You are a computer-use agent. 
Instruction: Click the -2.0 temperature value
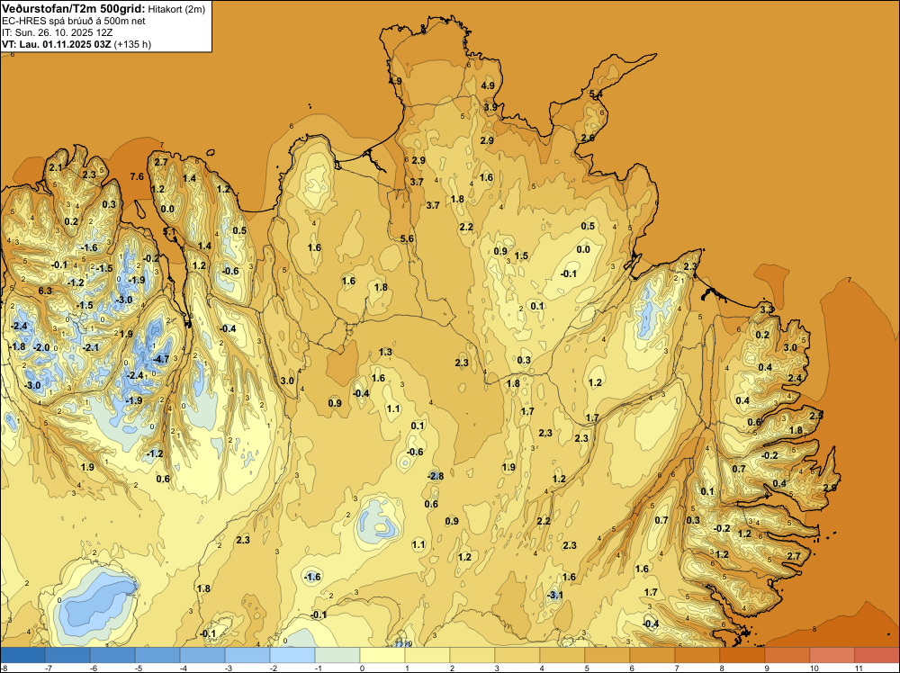coord(41,347)
